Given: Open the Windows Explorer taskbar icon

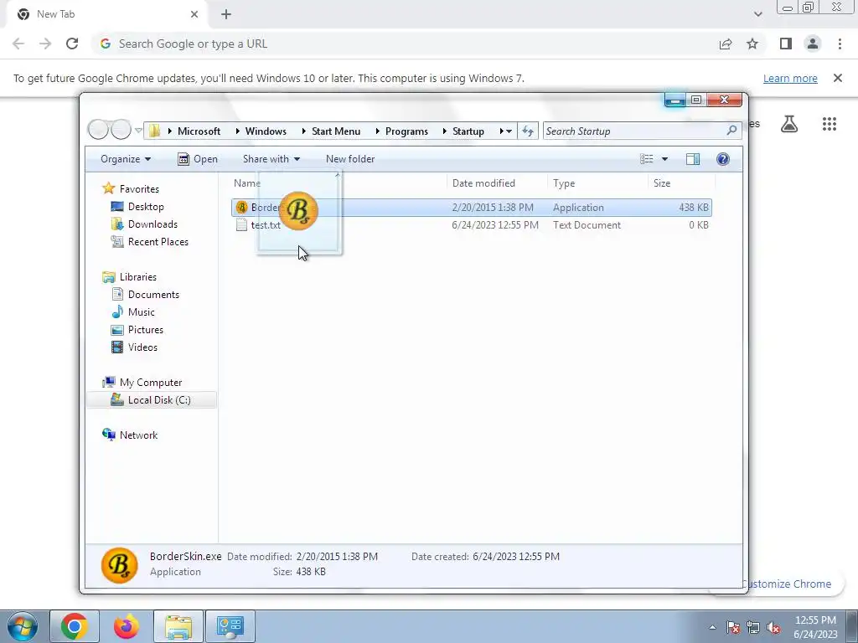Looking at the screenshot, I should 178,626.
